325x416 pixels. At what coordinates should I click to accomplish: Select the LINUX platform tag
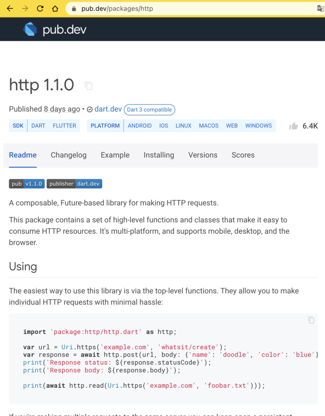tap(184, 126)
